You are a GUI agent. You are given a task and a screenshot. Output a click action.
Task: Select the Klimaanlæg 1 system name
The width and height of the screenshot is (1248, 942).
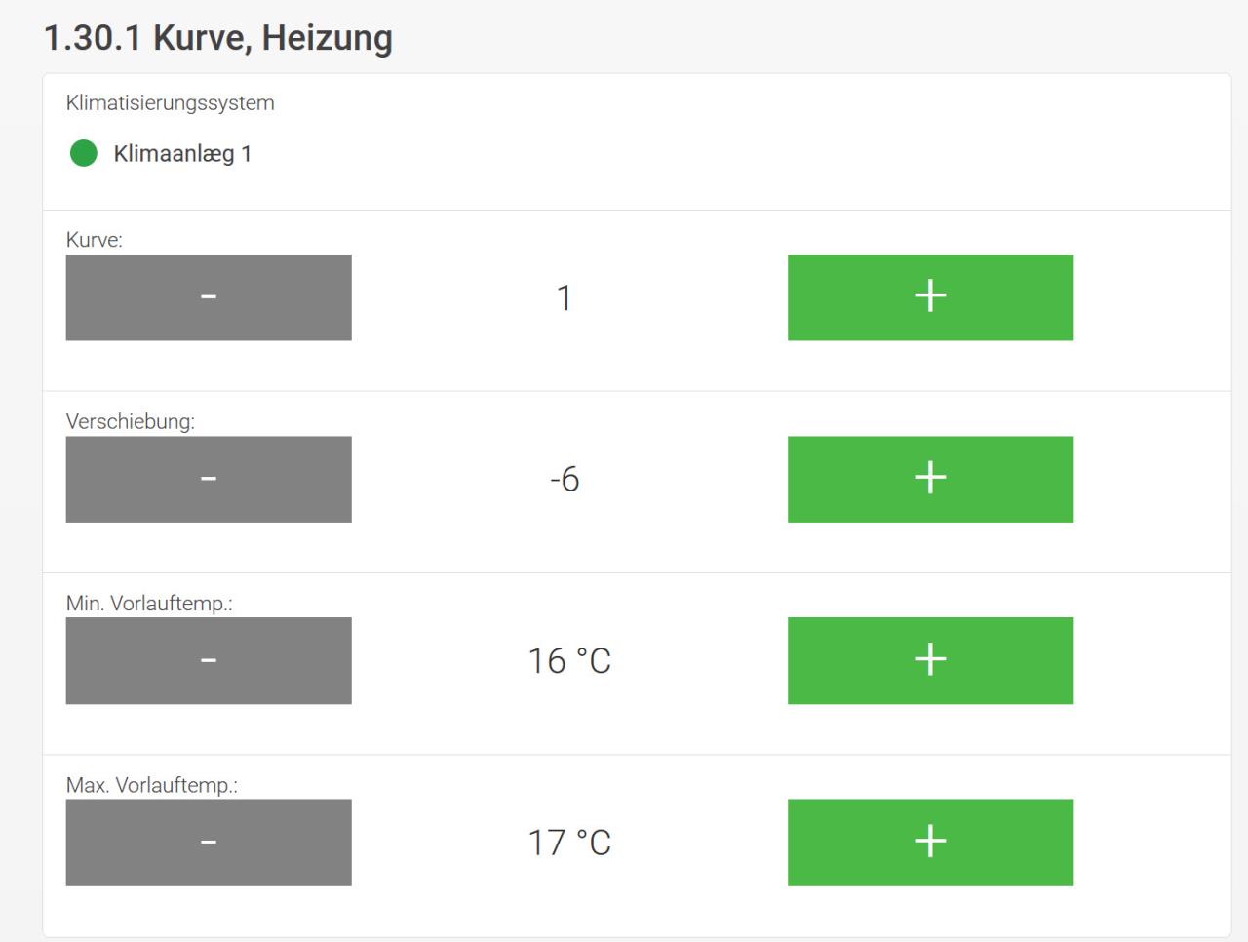point(182,154)
